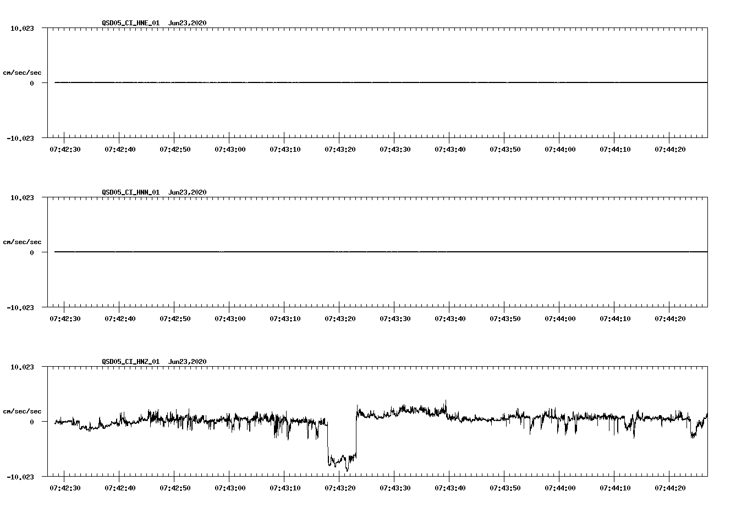This screenshot has width=747, height=508.
Task: Click the 07:44:20 time label under the HNZ plot
Action: coord(670,488)
